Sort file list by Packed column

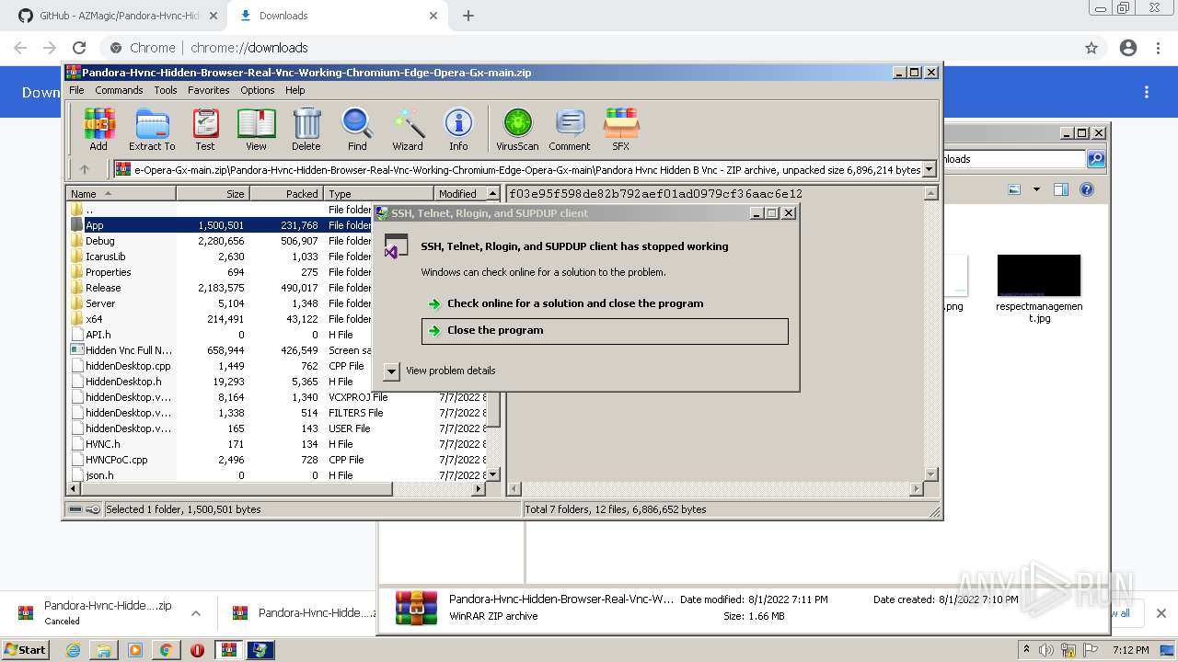(x=287, y=193)
